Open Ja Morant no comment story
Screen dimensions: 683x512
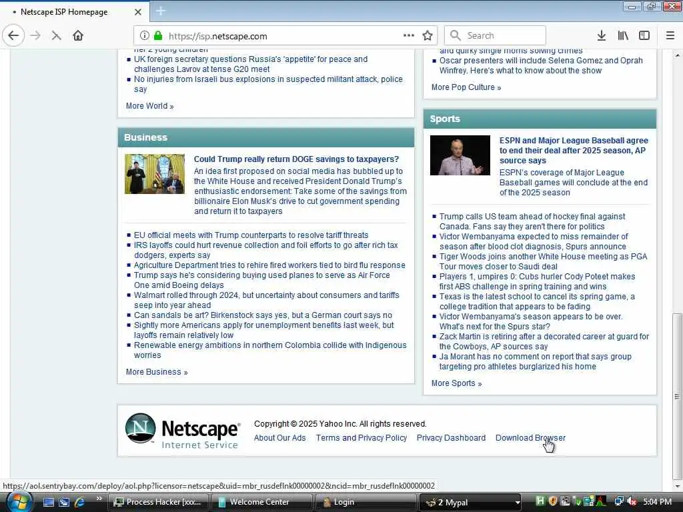[x=536, y=361]
